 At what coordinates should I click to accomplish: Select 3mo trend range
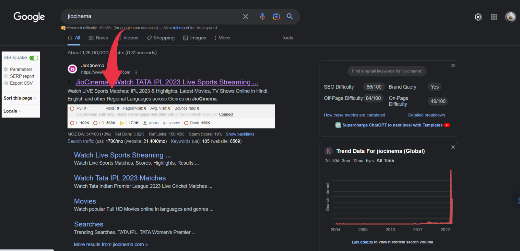[x=346, y=161]
